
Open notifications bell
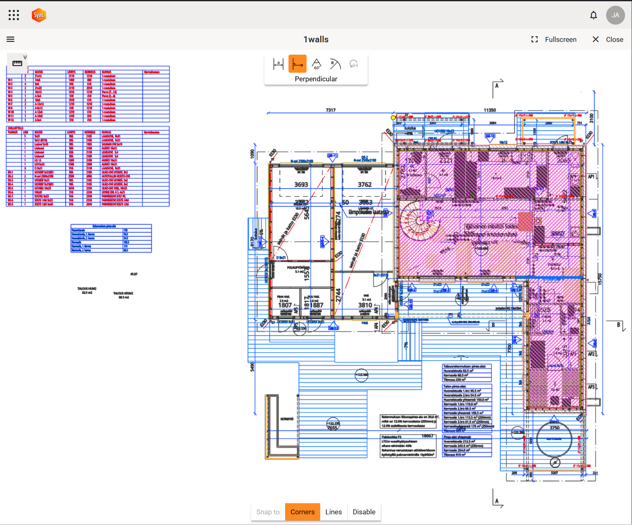(x=593, y=15)
